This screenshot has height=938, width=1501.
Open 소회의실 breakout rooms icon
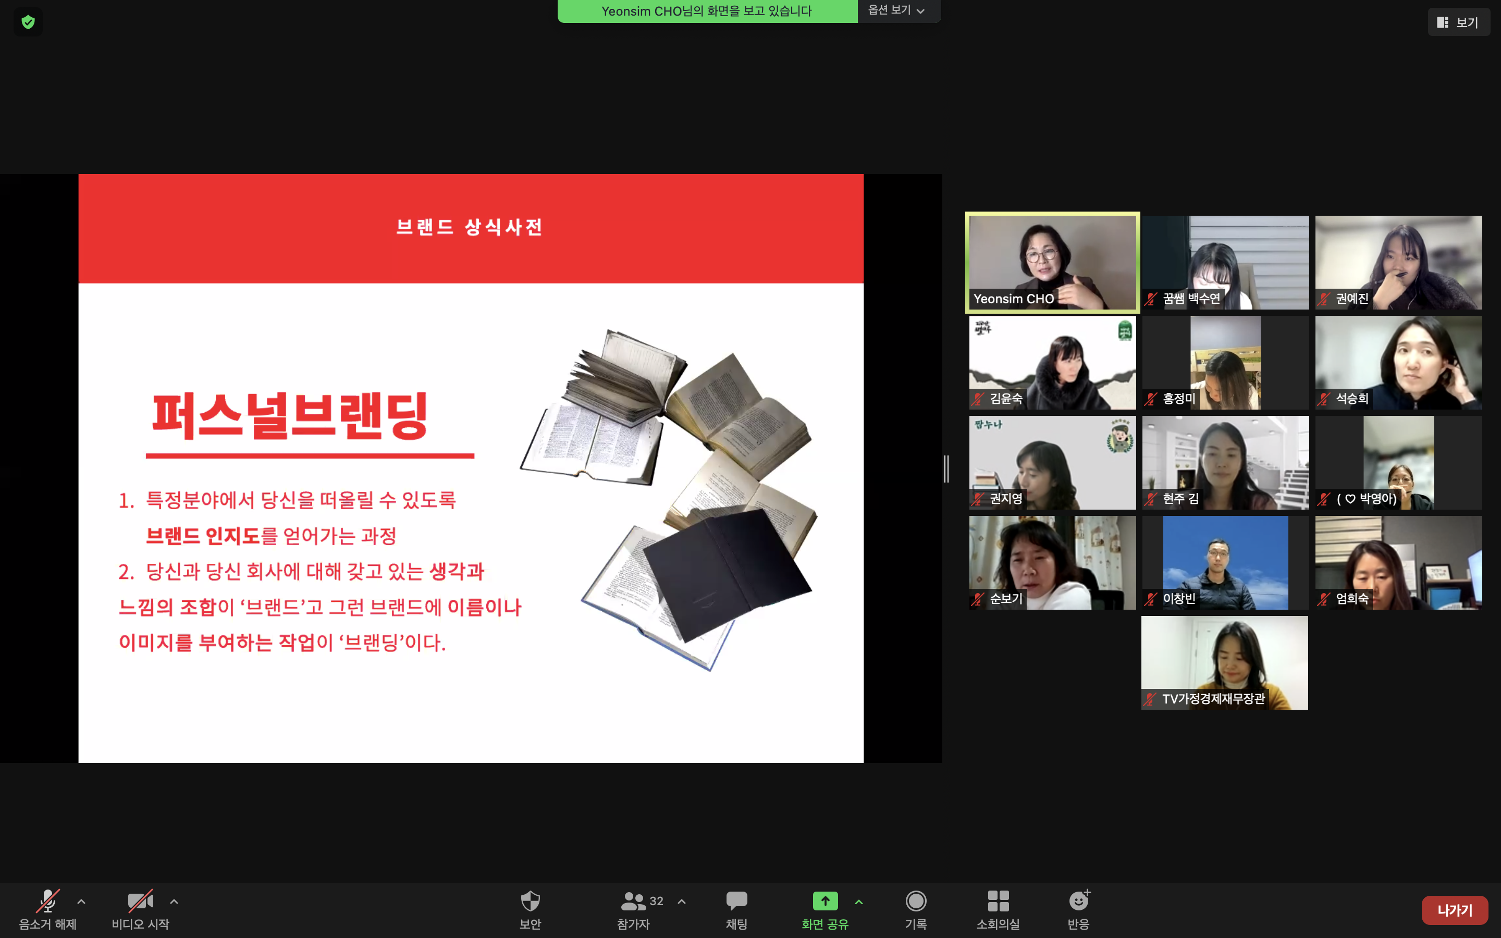[x=998, y=901]
